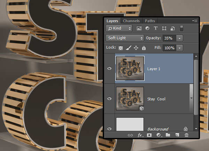This screenshot has width=209, height=151.
Task: Lock transparent pixels icon
Action: click(121, 48)
